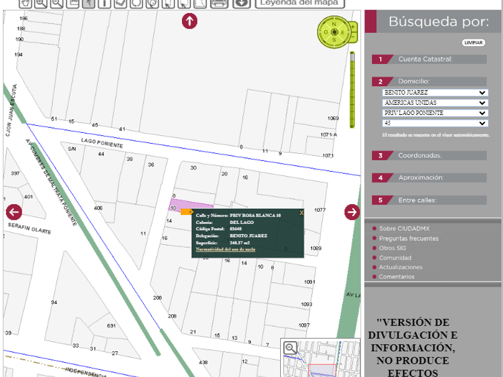Pan map east with red right arrow

352,212
